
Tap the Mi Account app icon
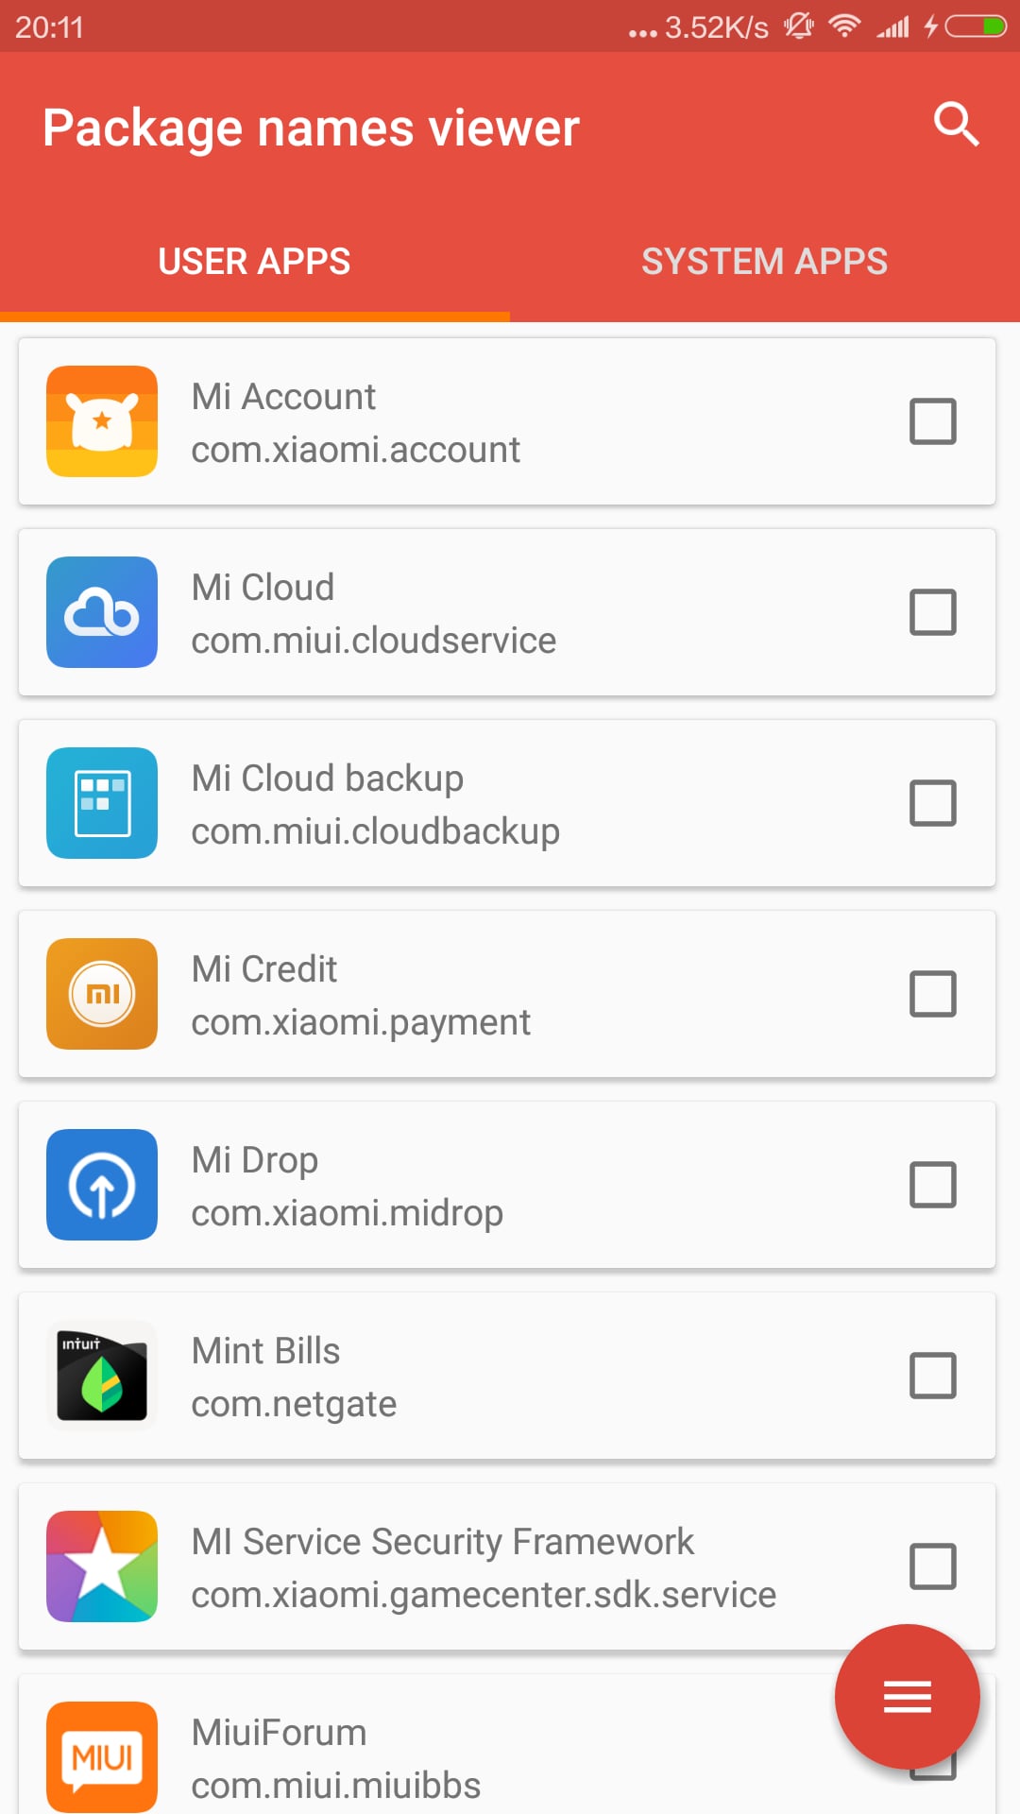[x=102, y=421]
